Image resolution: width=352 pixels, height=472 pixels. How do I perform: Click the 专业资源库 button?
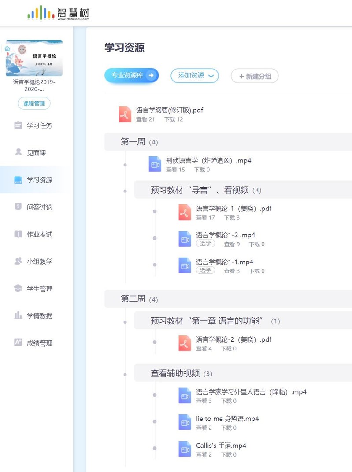(x=131, y=76)
